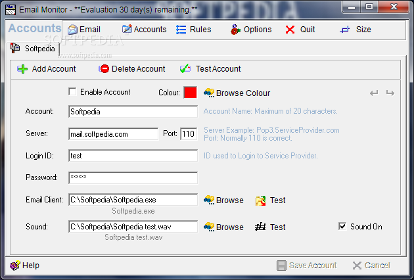Click the green plus Add Account icon

click(22, 69)
